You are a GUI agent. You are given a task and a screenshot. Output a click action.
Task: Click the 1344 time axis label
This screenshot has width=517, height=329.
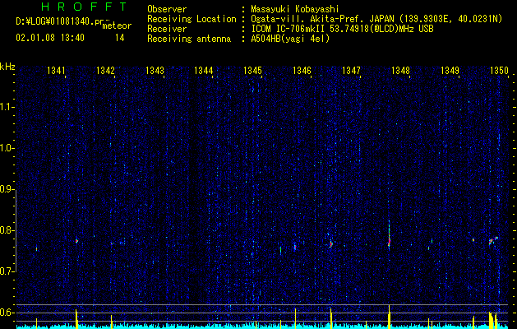(204, 71)
